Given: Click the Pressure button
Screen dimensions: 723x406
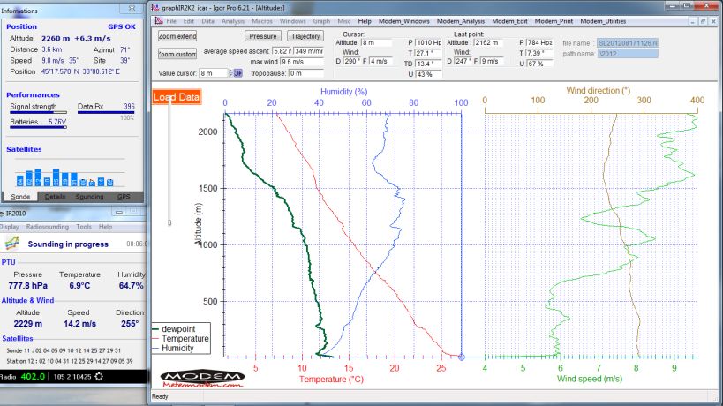Looking at the screenshot, I should pyautogui.click(x=263, y=36).
